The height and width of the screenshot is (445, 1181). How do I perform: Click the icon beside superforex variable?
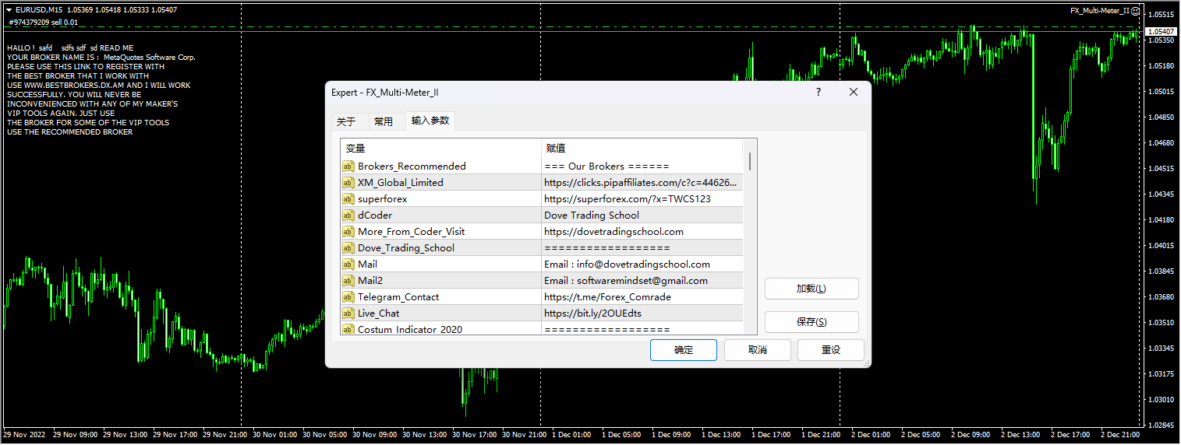pos(348,198)
